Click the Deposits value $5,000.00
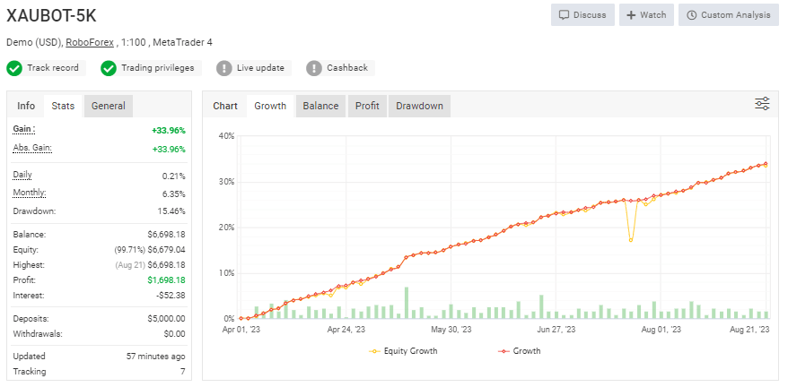The width and height of the screenshot is (788, 387). (166, 318)
